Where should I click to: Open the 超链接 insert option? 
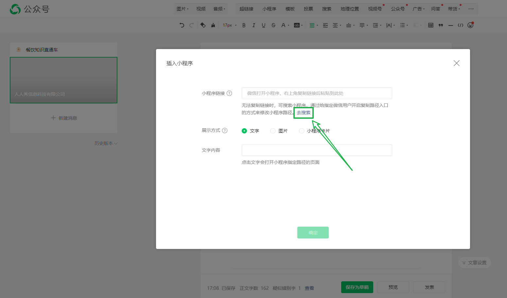246,9
